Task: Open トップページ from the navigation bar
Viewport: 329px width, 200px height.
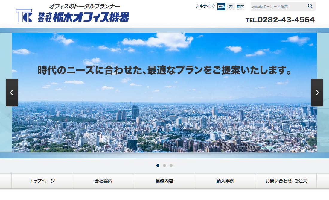Action: 42,181
